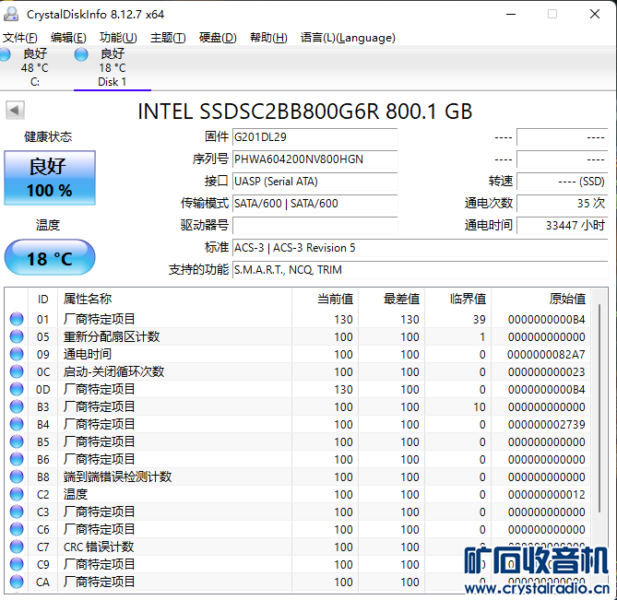
Task: Click status orb of attribute row C3
Action: click(17, 512)
